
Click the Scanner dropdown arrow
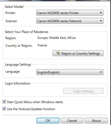(x=101, y=21)
